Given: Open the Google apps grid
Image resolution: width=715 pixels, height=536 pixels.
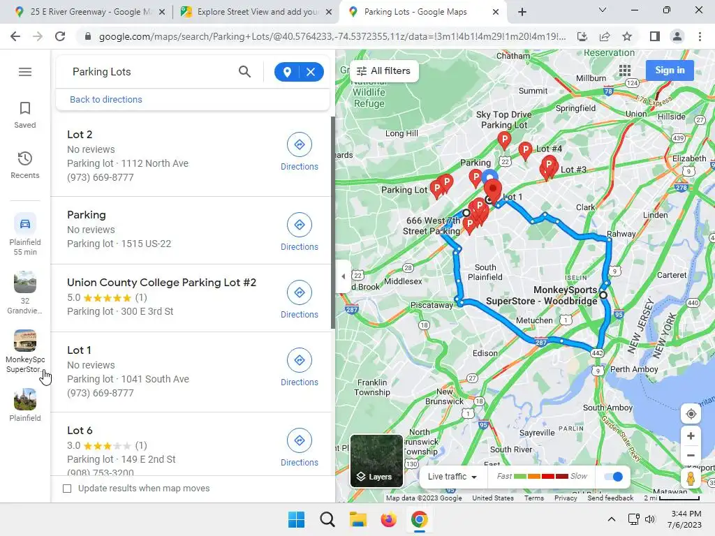Looking at the screenshot, I should 625,70.
